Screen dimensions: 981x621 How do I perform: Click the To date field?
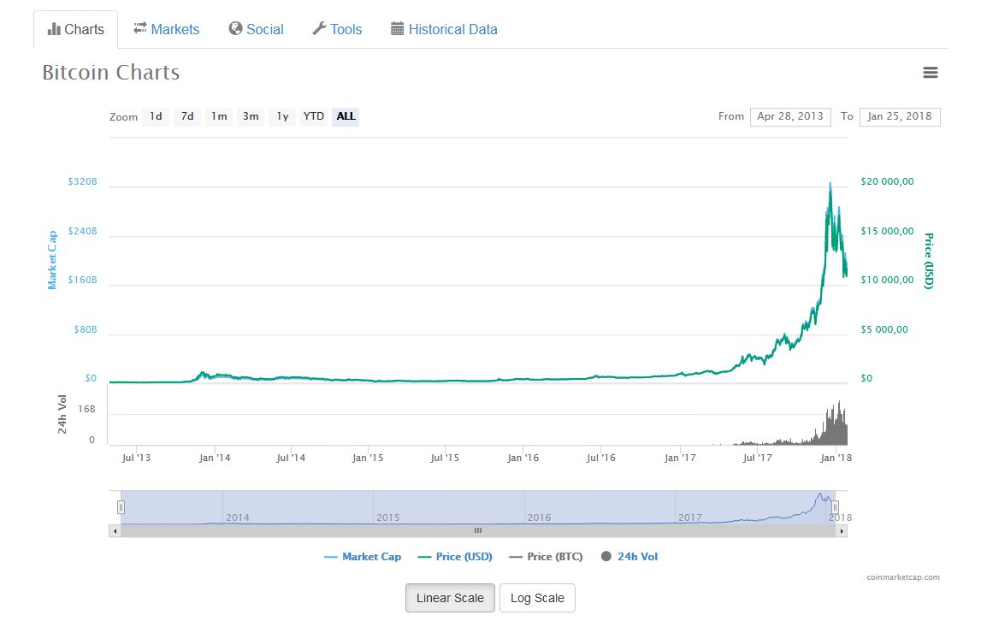click(x=900, y=116)
